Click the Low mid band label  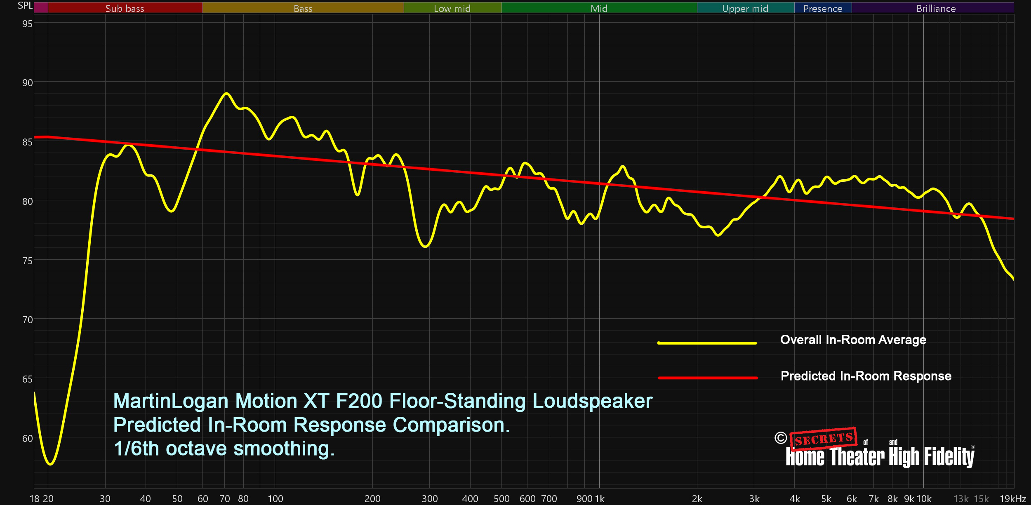pos(452,8)
